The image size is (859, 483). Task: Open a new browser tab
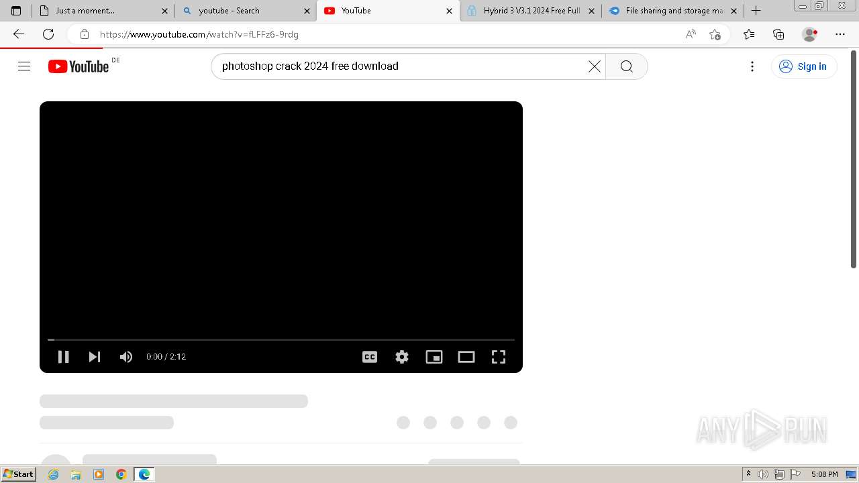point(756,11)
